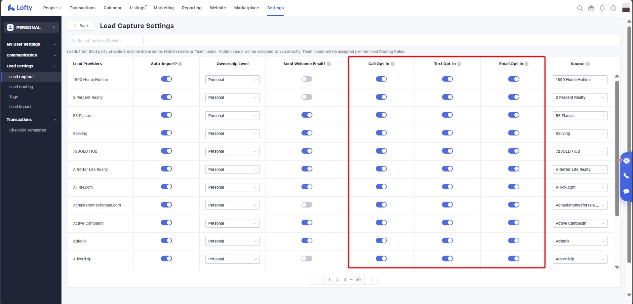Open Source dropdown for Active Campaign
The height and width of the screenshot is (304, 633).
point(580,223)
